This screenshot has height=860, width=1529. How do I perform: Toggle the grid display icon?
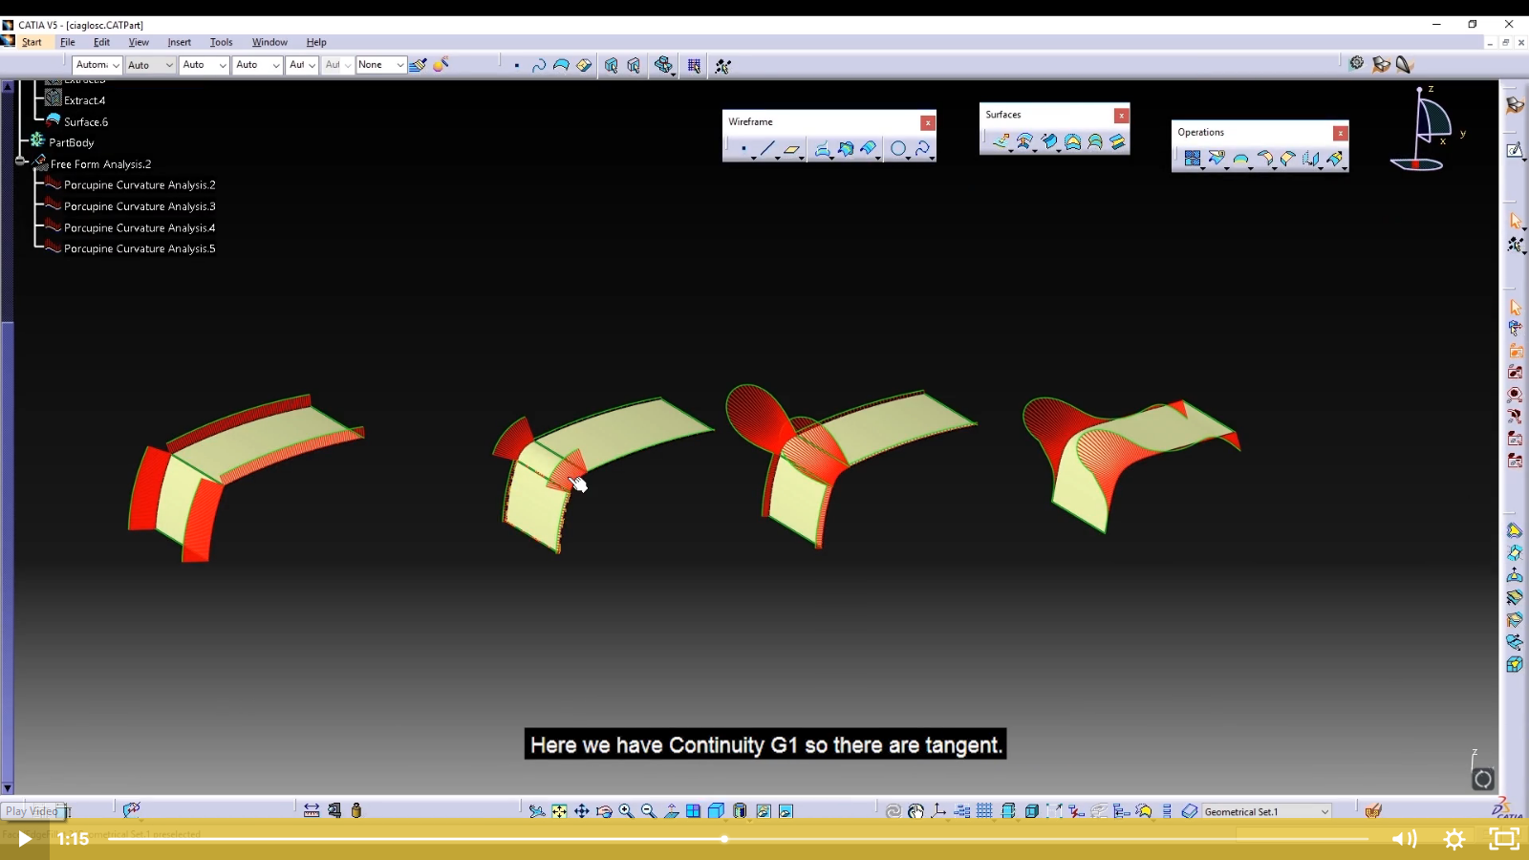984,811
